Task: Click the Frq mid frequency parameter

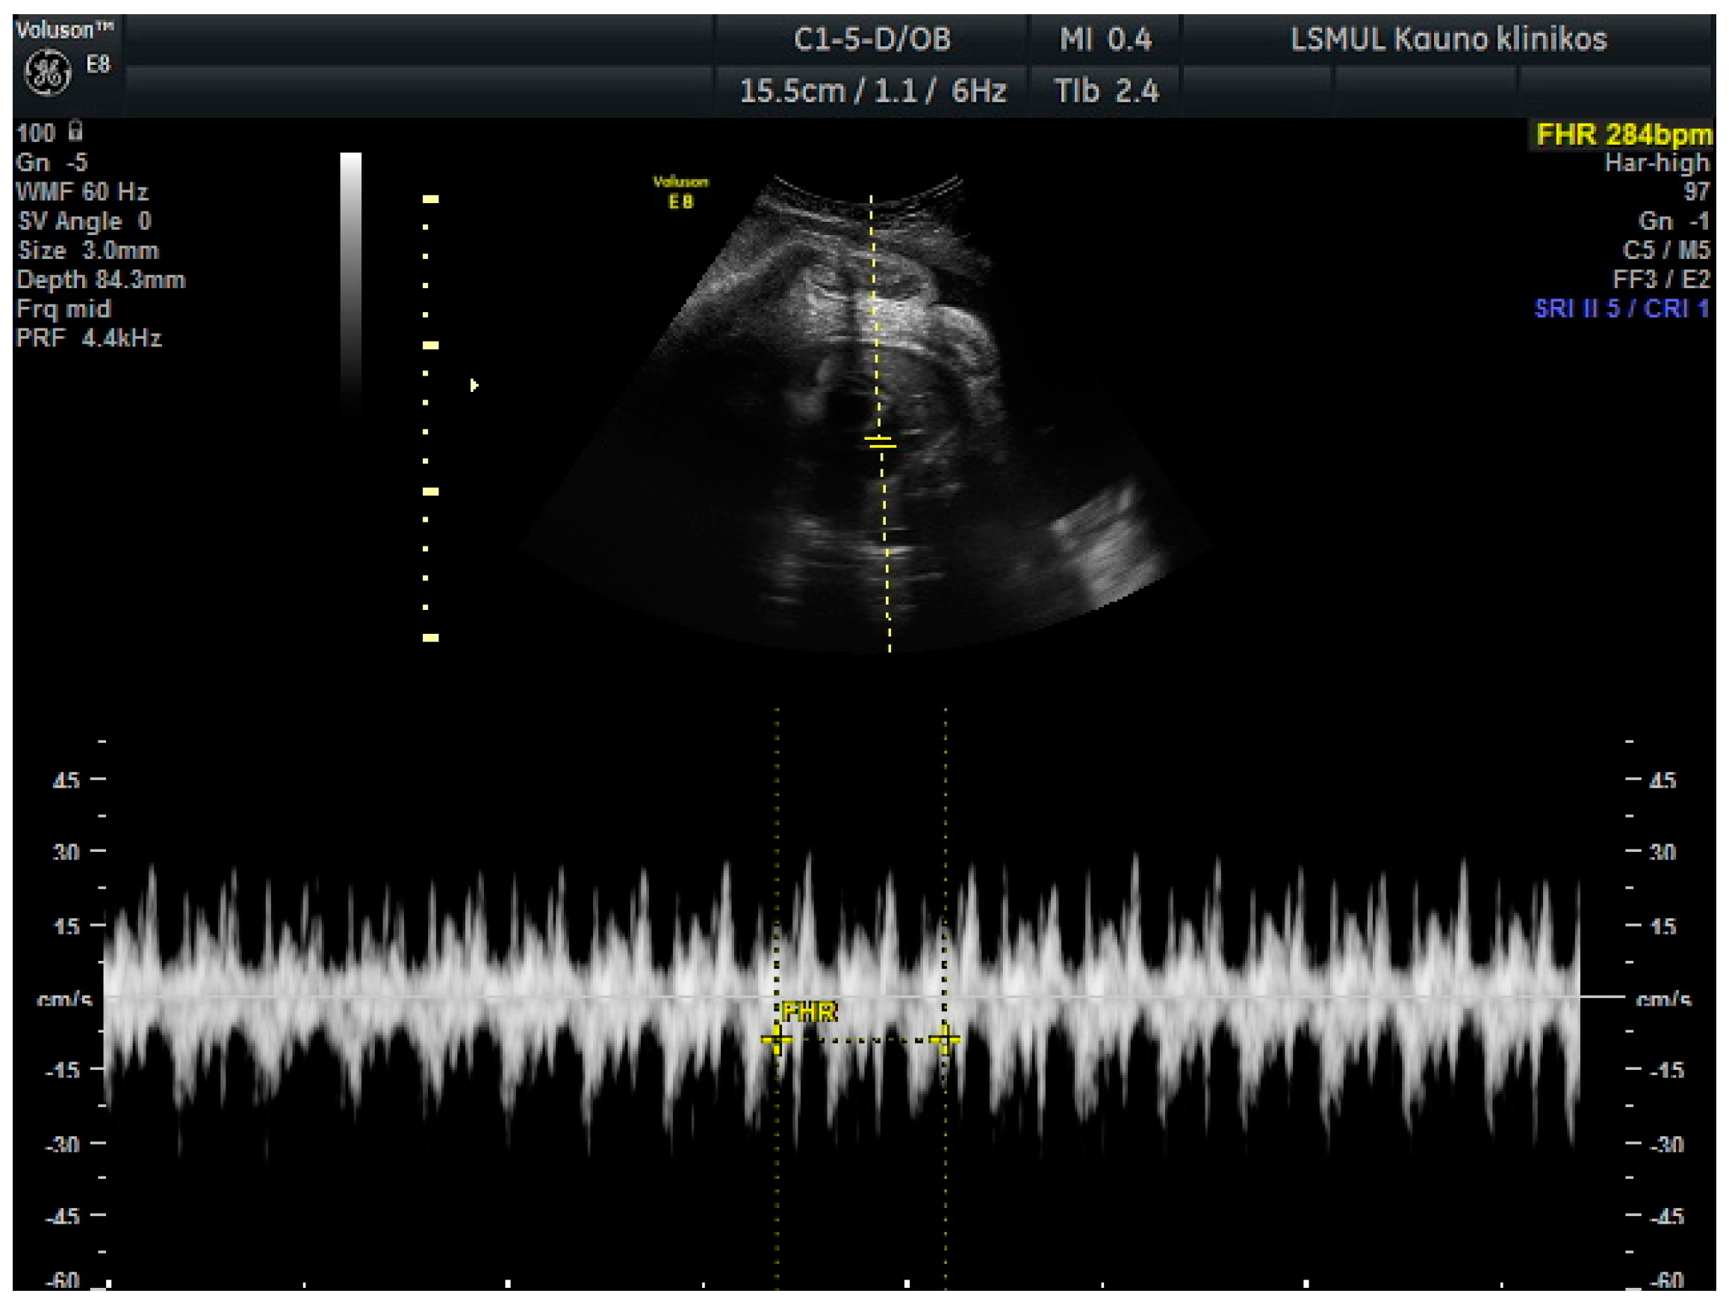Action: point(63,308)
